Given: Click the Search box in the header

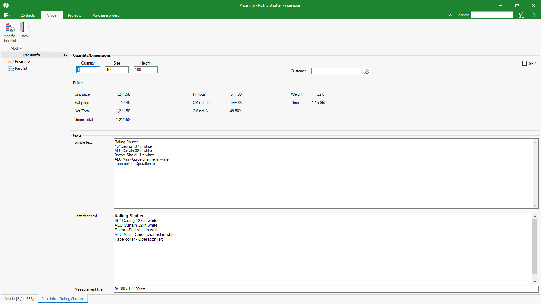Looking at the screenshot, I should click(492, 15).
